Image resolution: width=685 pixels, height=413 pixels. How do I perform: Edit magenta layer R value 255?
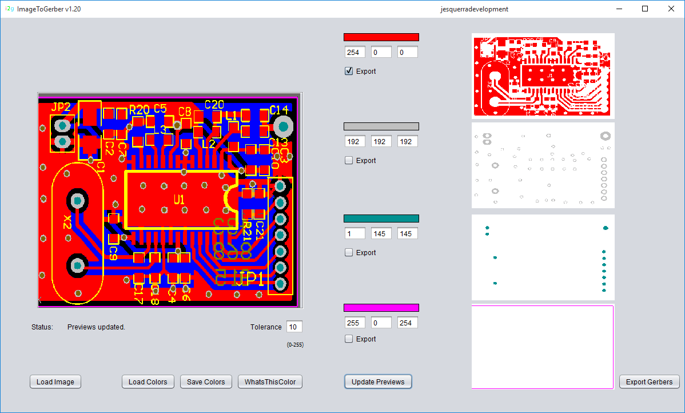[x=355, y=323]
